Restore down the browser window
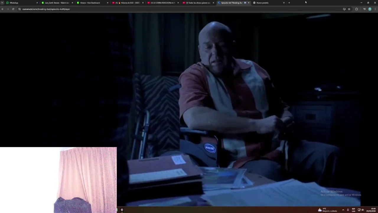Viewport: 378px width, 213px height. (x=368, y=3)
